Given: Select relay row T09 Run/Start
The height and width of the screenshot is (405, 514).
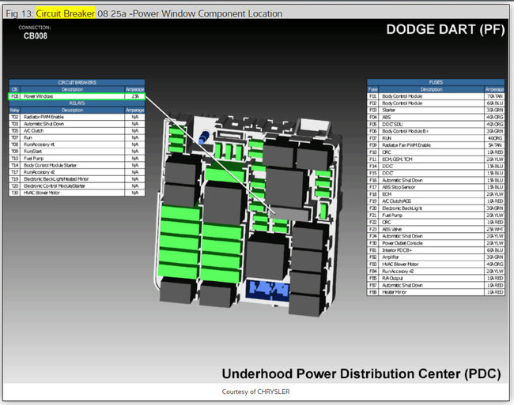Looking at the screenshot, I should pos(77,151).
